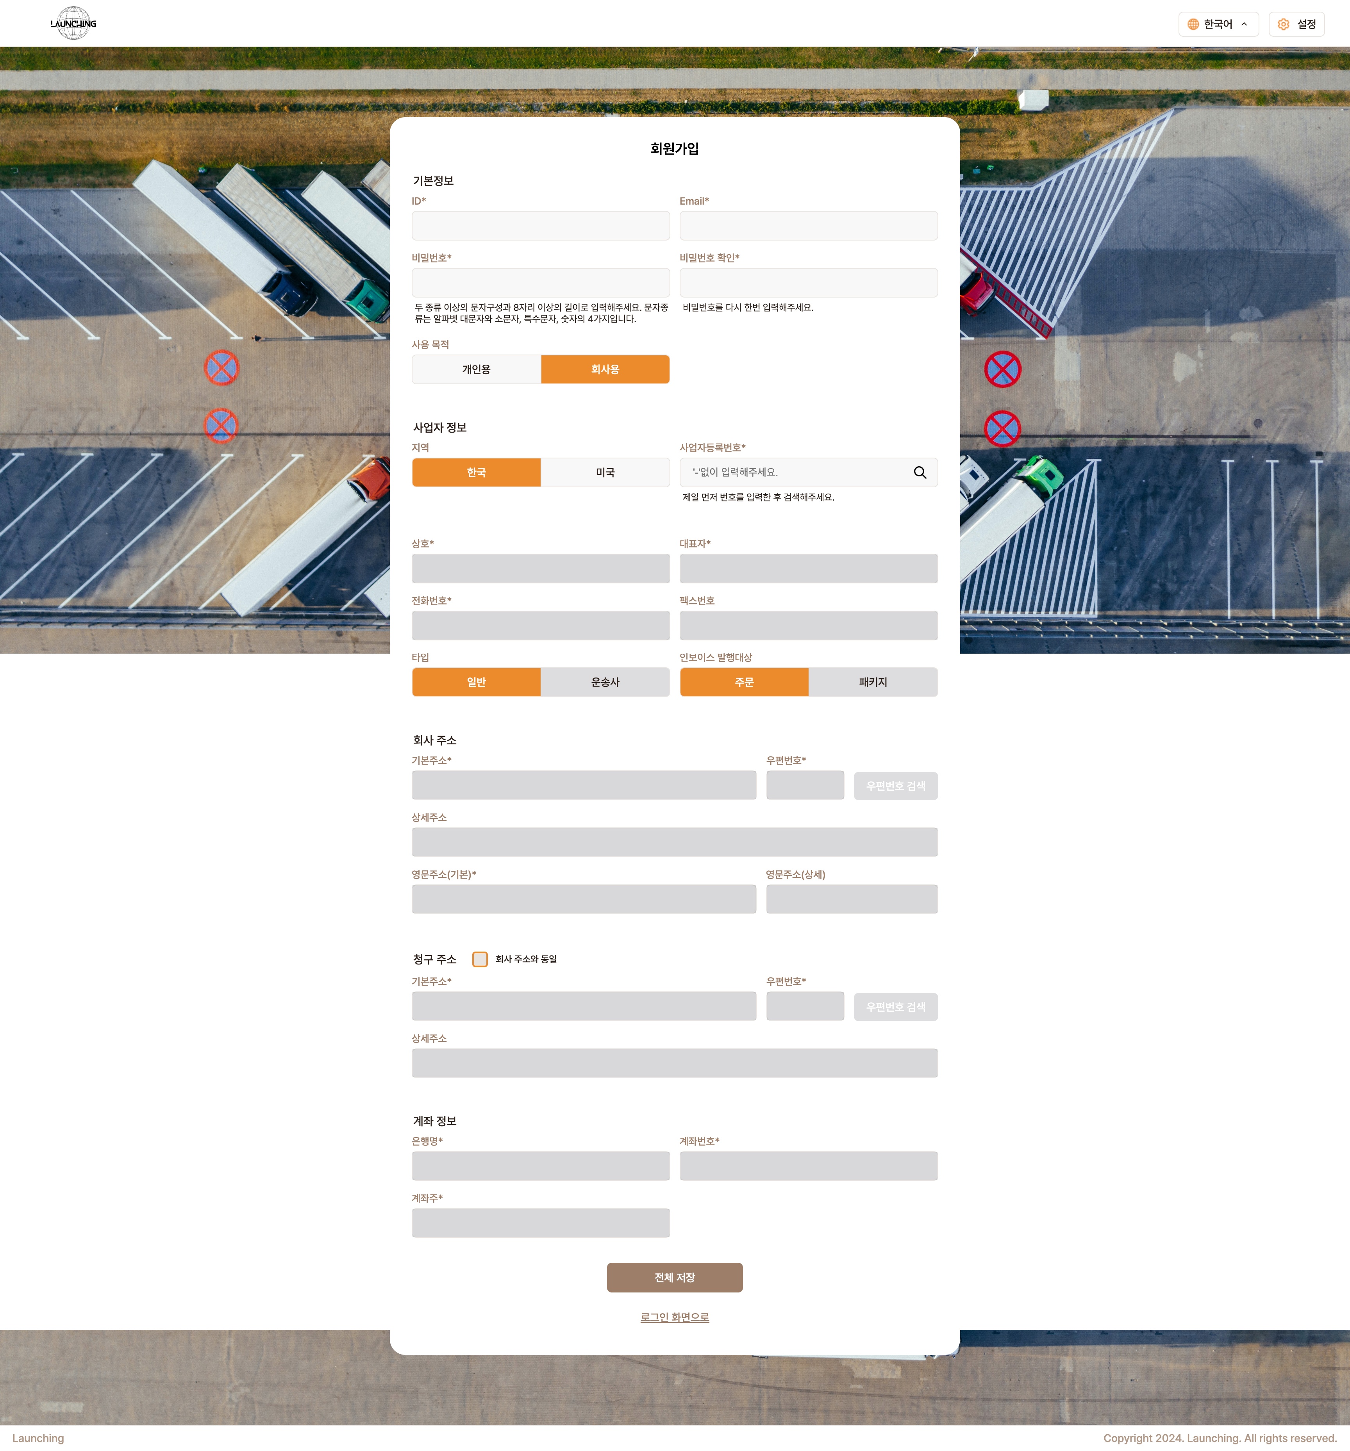Click the globe icon beside 한국어

1193,24
